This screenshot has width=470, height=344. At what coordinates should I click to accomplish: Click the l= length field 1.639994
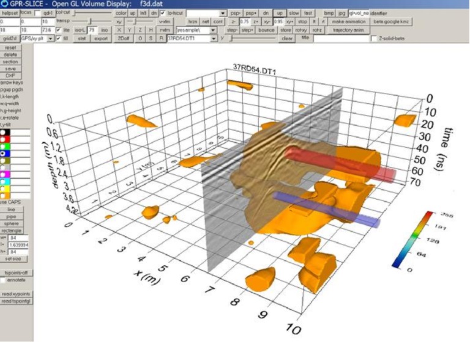(x=18, y=245)
